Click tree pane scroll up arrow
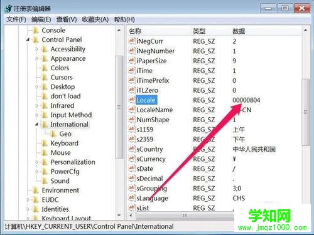Screen dimensions: 314x235 pos(119,31)
